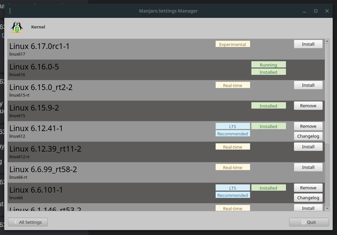Maximize the Manjaro Settings Manager window
This screenshot has width=337, height=235.
[316, 11]
